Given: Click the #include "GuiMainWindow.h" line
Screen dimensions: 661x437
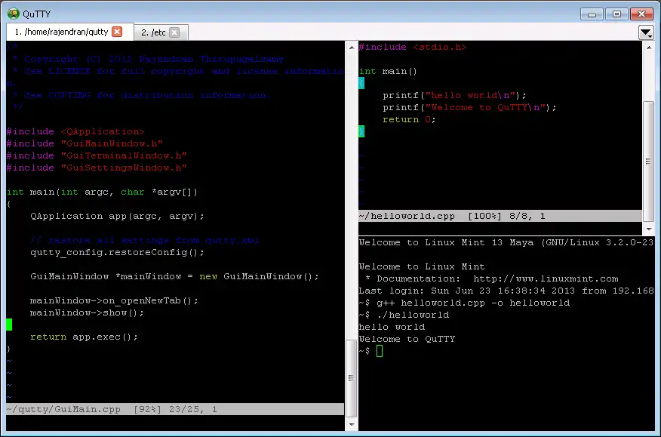Looking at the screenshot, I should pos(85,143).
